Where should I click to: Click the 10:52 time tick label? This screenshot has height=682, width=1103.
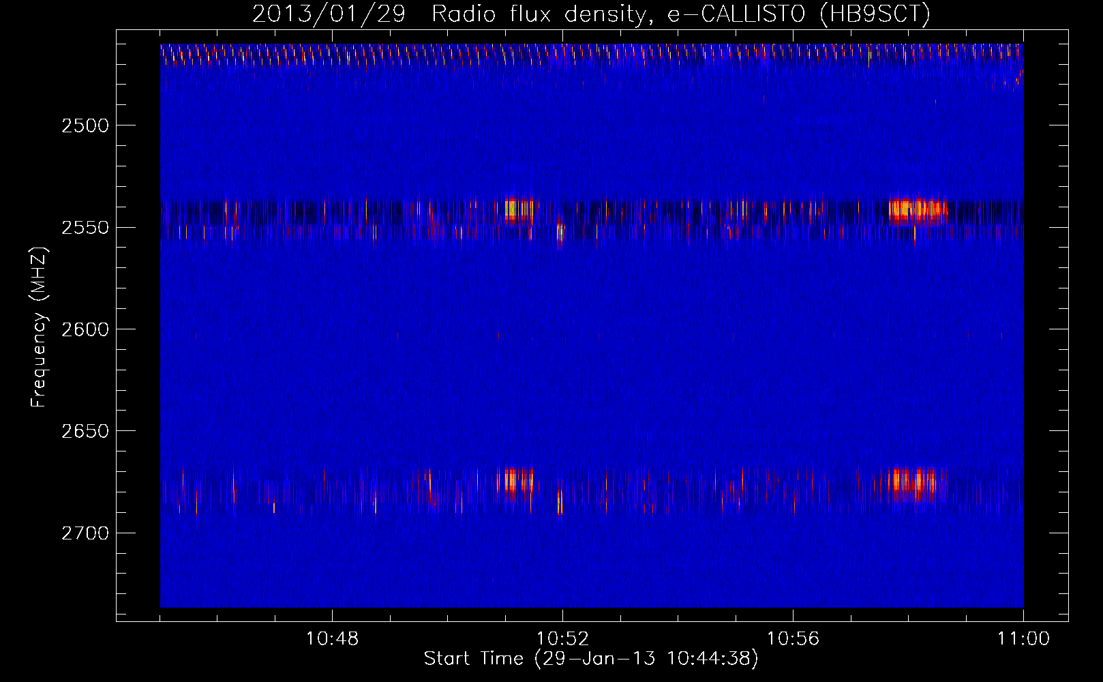tap(562, 639)
